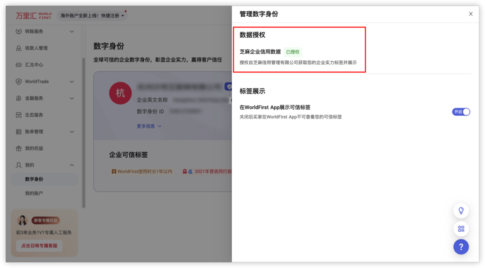The image size is (485, 268).
Task: Click the 收款人管理 person icon
Action: click(x=18, y=48)
